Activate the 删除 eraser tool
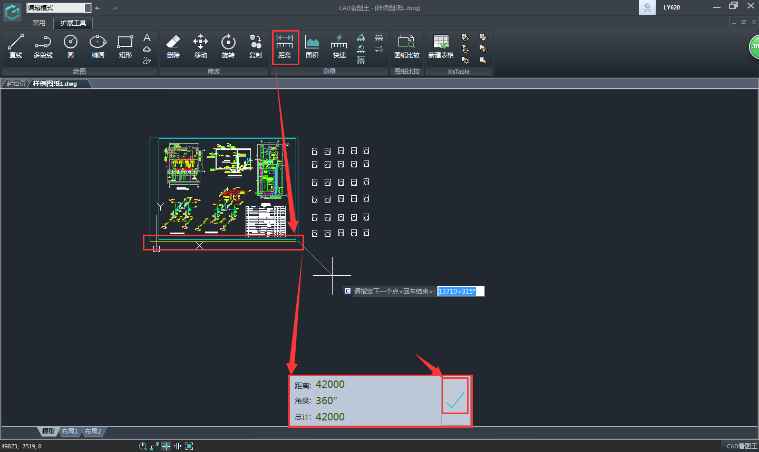 pos(173,46)
